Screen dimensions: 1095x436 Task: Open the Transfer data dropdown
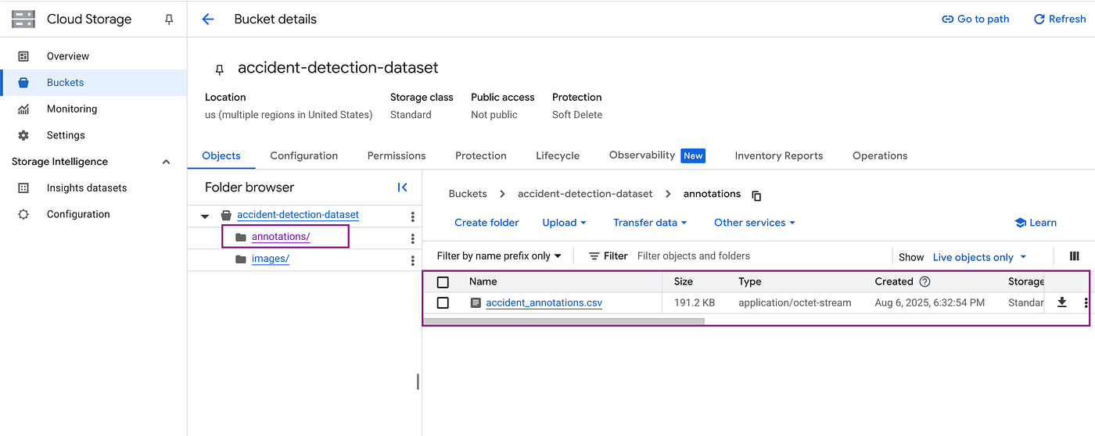(650, 223)
